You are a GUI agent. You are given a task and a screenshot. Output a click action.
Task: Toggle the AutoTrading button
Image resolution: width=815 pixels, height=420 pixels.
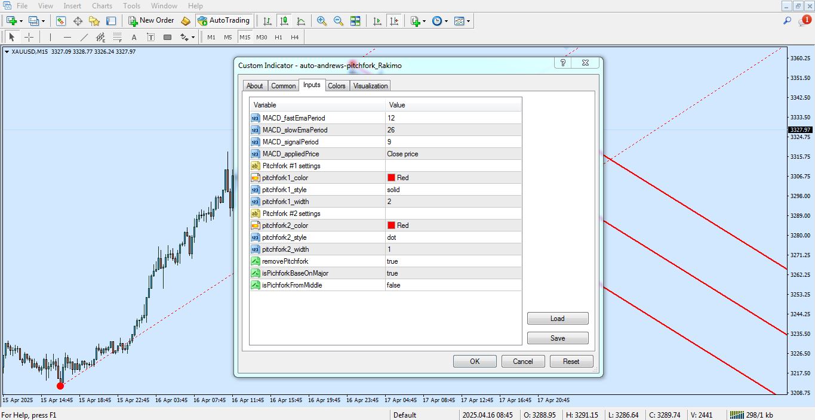223,20
